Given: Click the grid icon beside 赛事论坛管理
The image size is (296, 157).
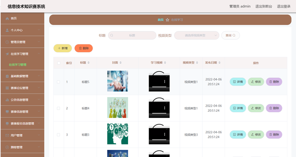Looking at the screenshot, I should [7, 88].
